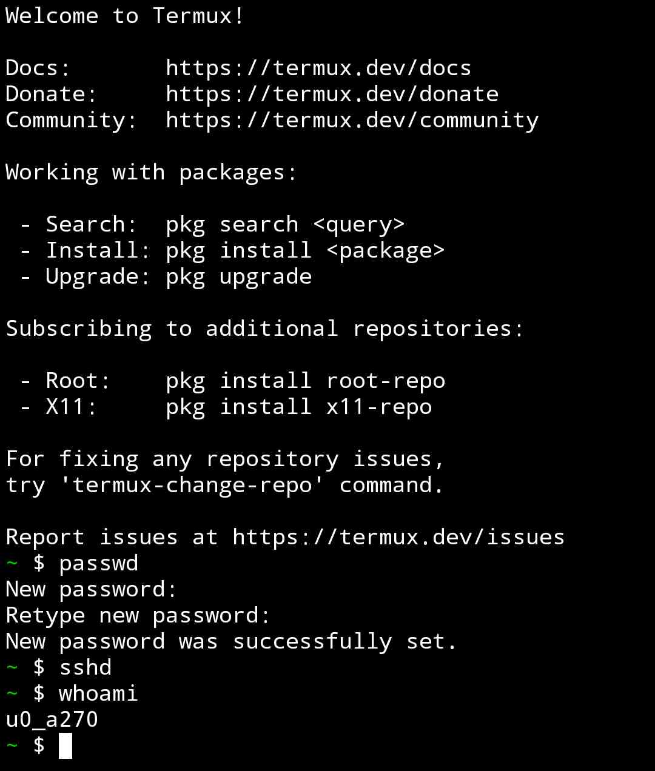Click the 'Retype new password:' line

coord(138,615)
